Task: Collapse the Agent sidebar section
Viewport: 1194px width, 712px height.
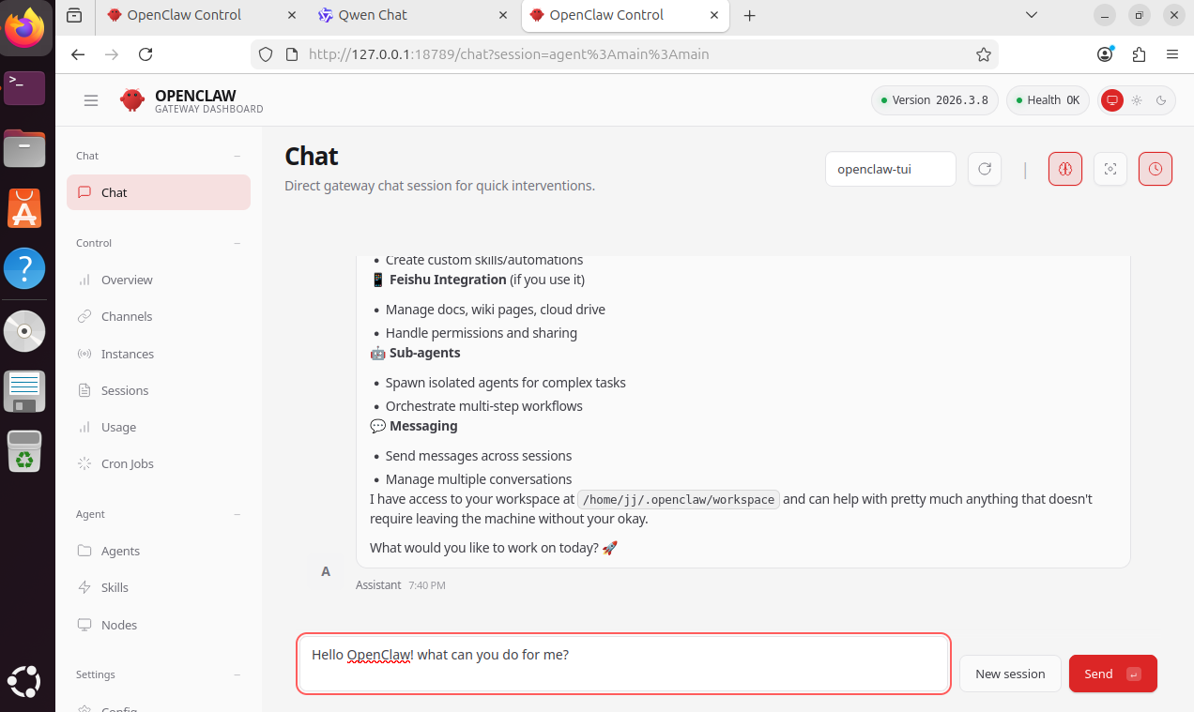Action: point(237,514)
